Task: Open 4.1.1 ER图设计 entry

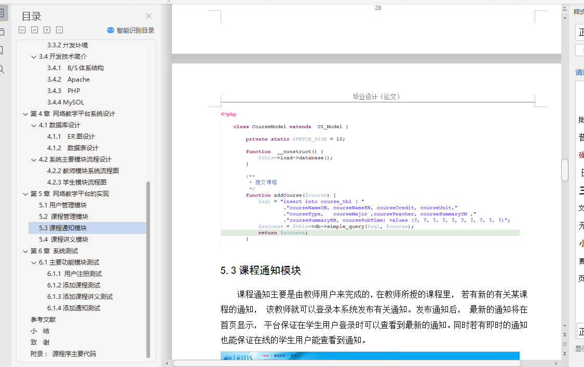Action: [x=71, y=137]
